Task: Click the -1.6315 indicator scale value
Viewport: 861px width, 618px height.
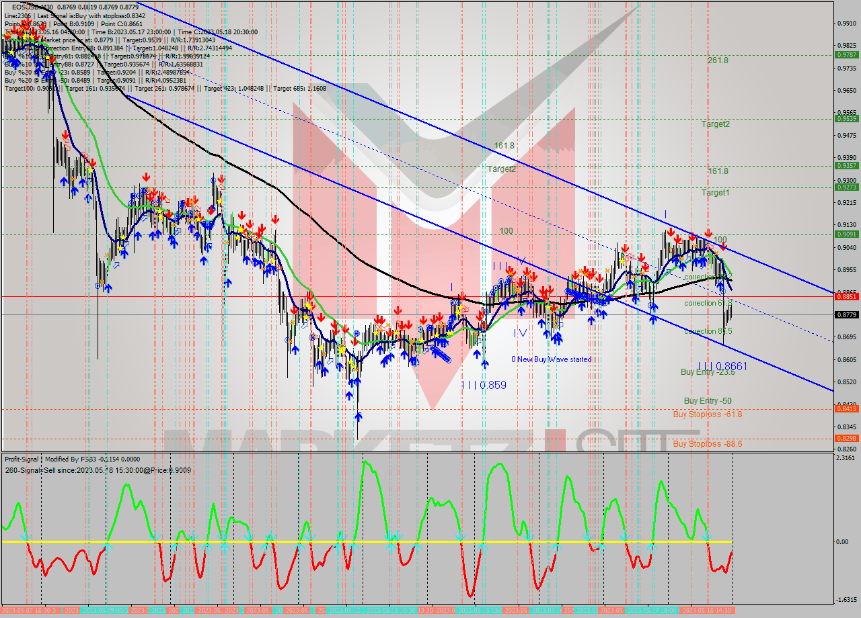Action: click(x=846, y=600)
